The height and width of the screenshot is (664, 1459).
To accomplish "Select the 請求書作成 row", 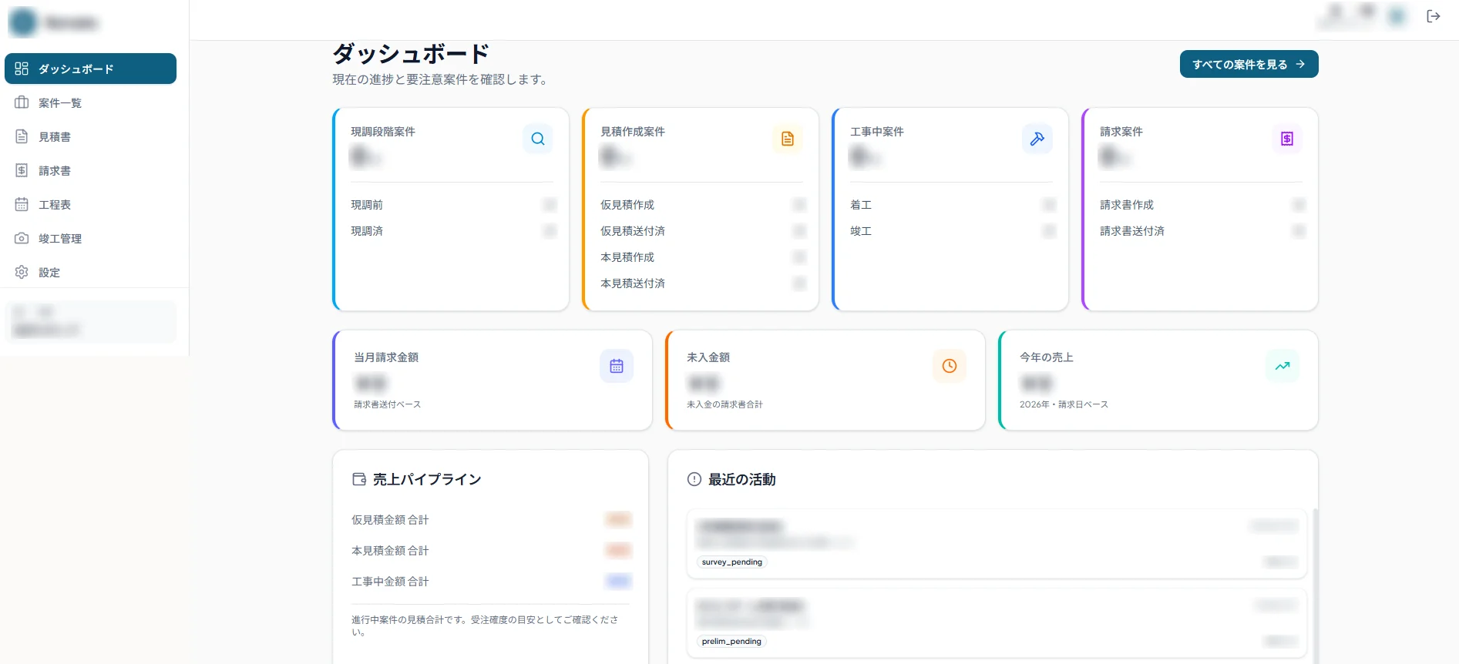I will click(x=1202, y=205).
